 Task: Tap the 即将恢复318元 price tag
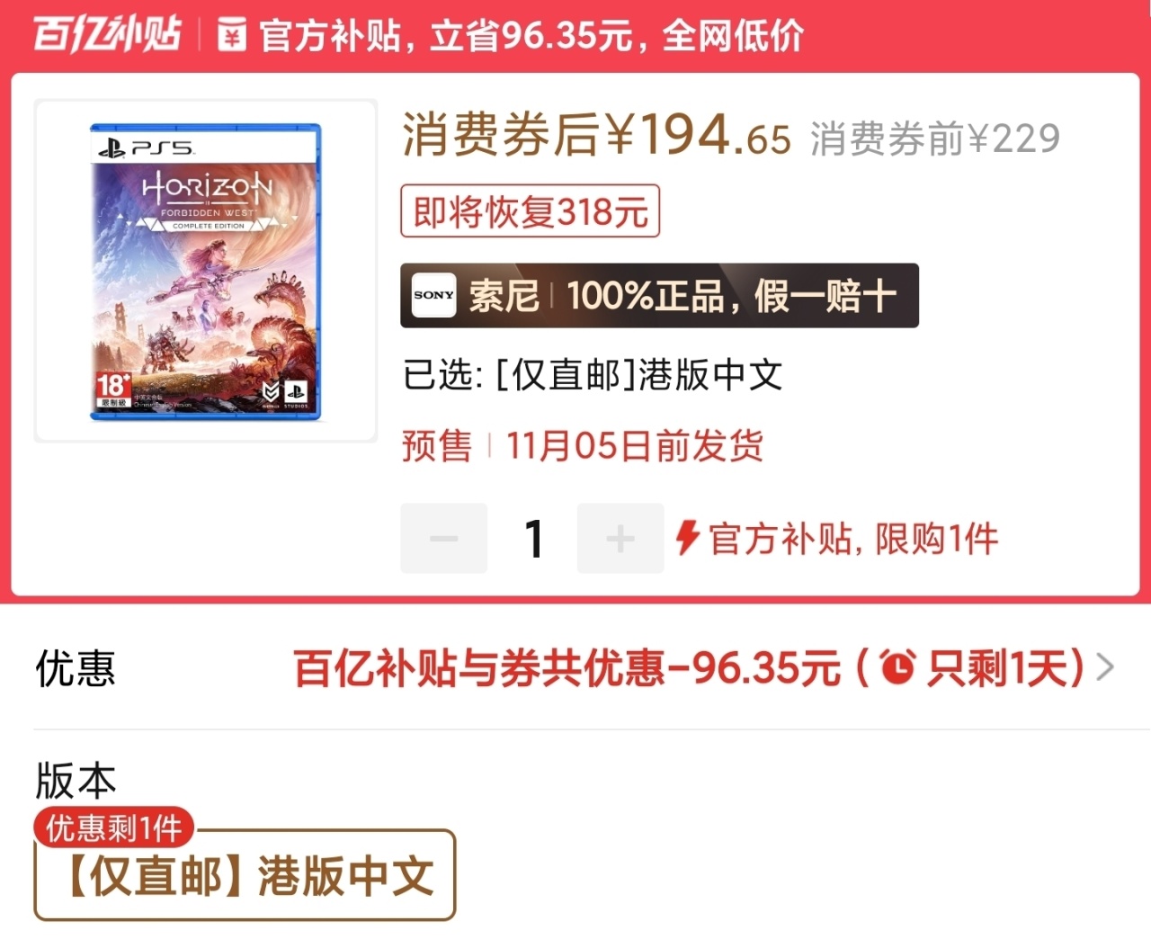(531, 211)
